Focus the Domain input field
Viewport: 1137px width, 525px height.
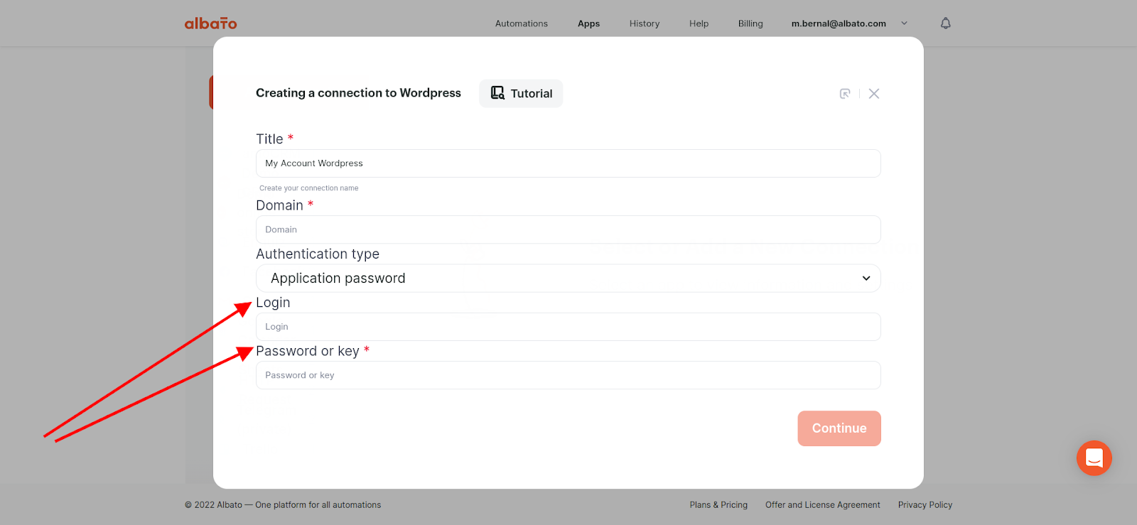click(568, 229)
